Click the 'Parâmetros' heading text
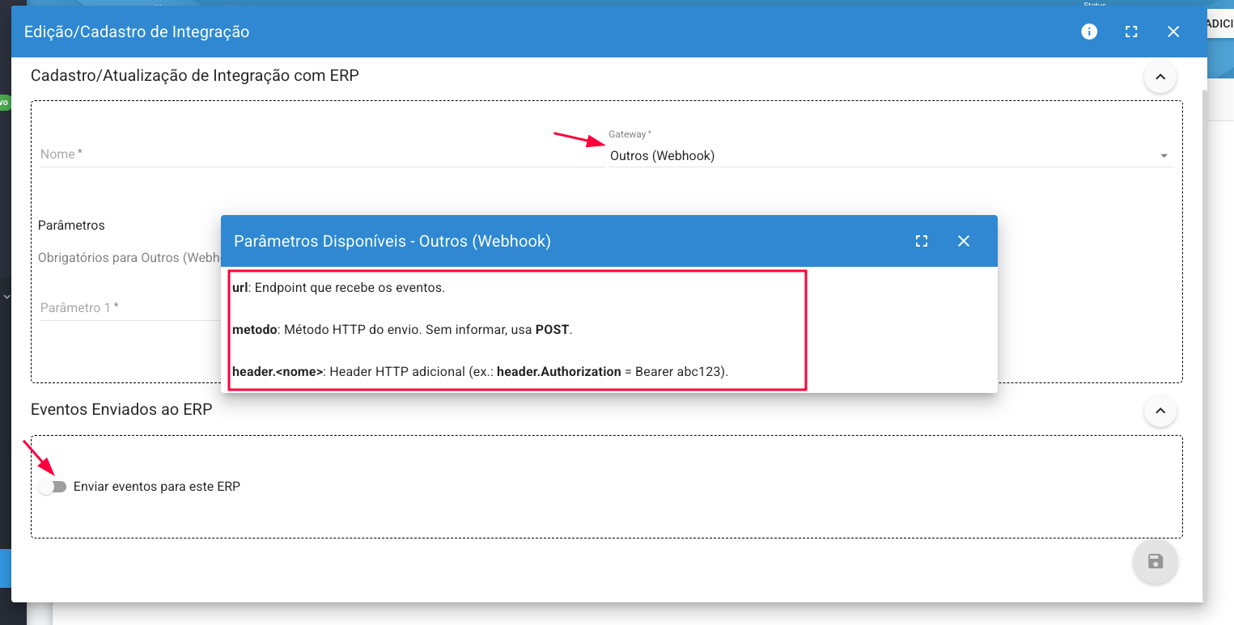1234x625 pixels. (x=71, y=226)
